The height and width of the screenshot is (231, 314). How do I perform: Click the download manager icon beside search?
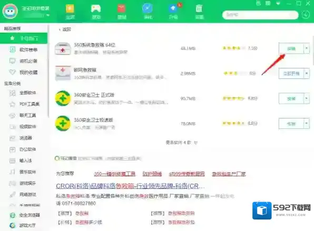pyautogui.click(x=306, y=15)
